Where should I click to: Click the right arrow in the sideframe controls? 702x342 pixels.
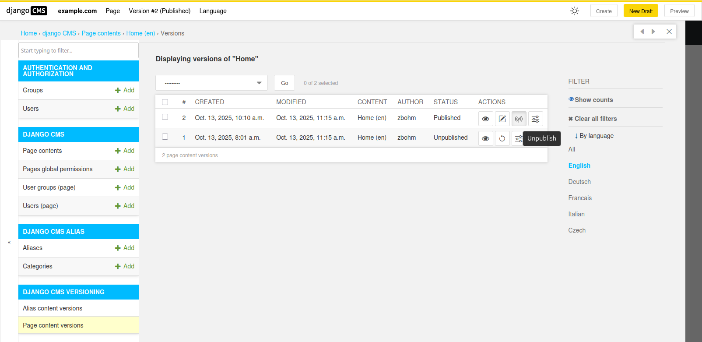(x=653, y=32)
